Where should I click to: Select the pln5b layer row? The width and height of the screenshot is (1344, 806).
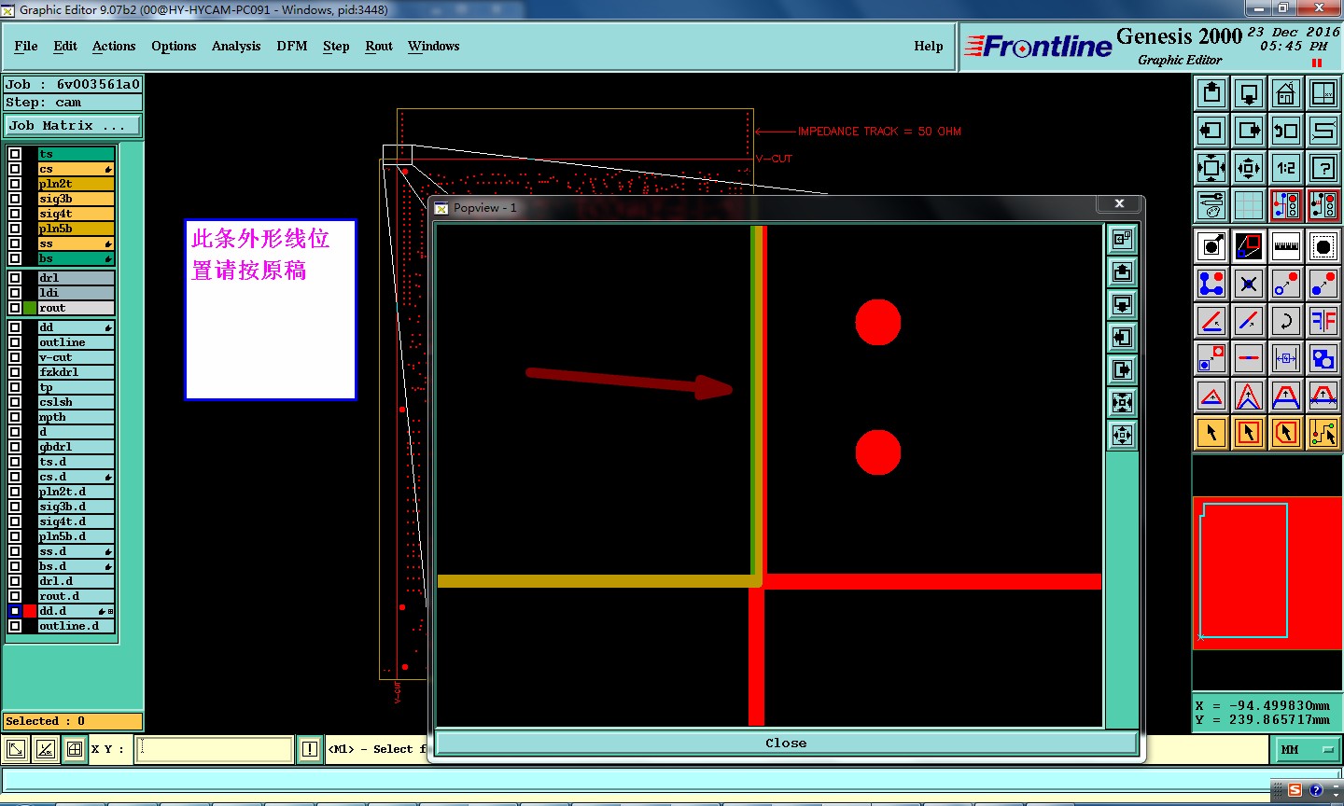[x=76, y=229]
